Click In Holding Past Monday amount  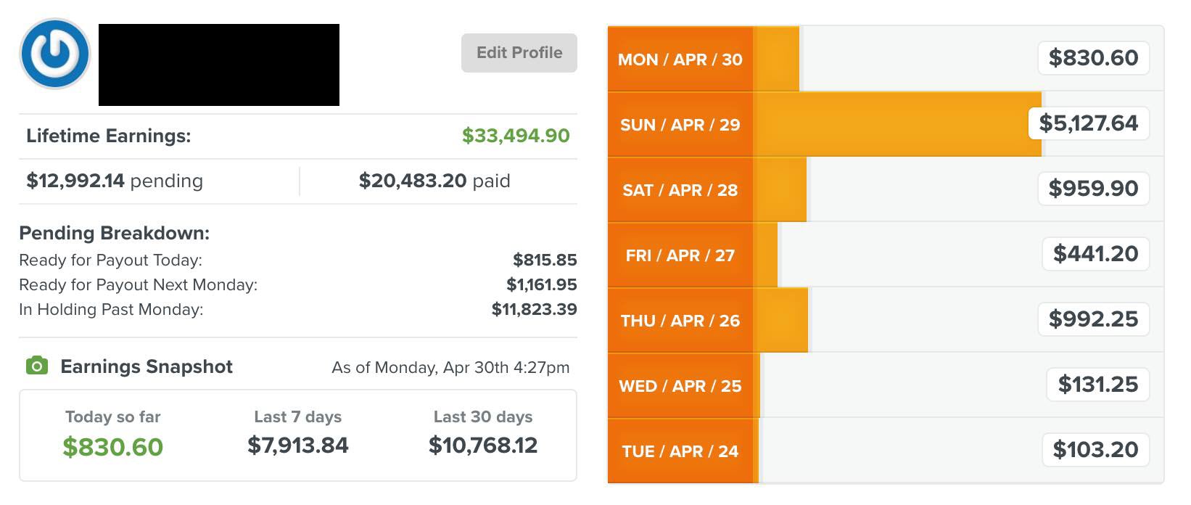[535, 309]
